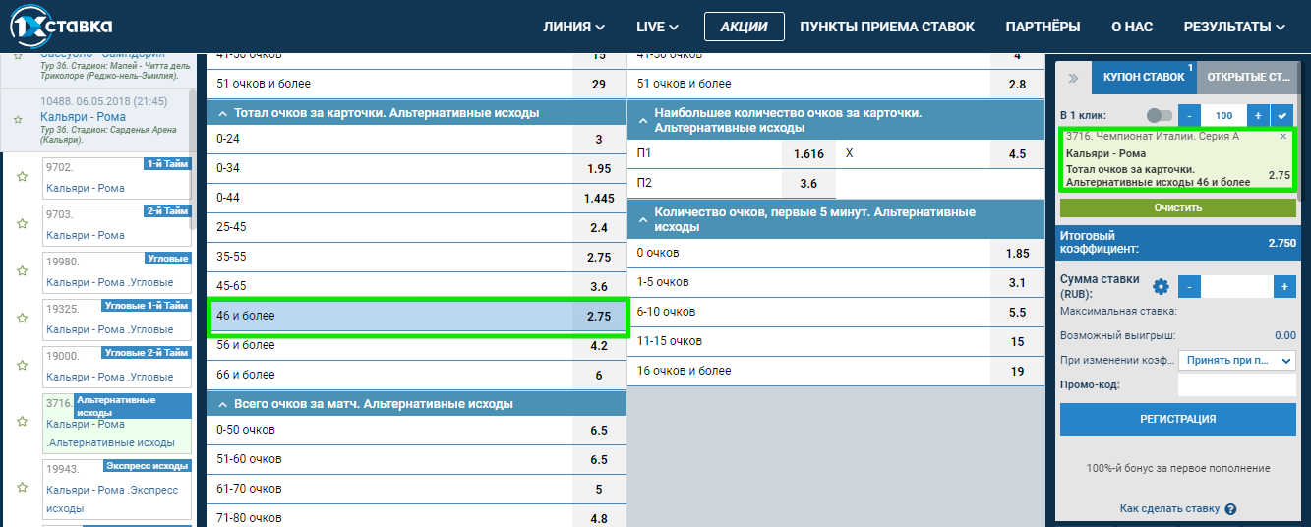The height and width of the screenshot is (527, 1311).
Task: Star the 10488 Кальяри - Рома match
Action: (x=17, y=119)
